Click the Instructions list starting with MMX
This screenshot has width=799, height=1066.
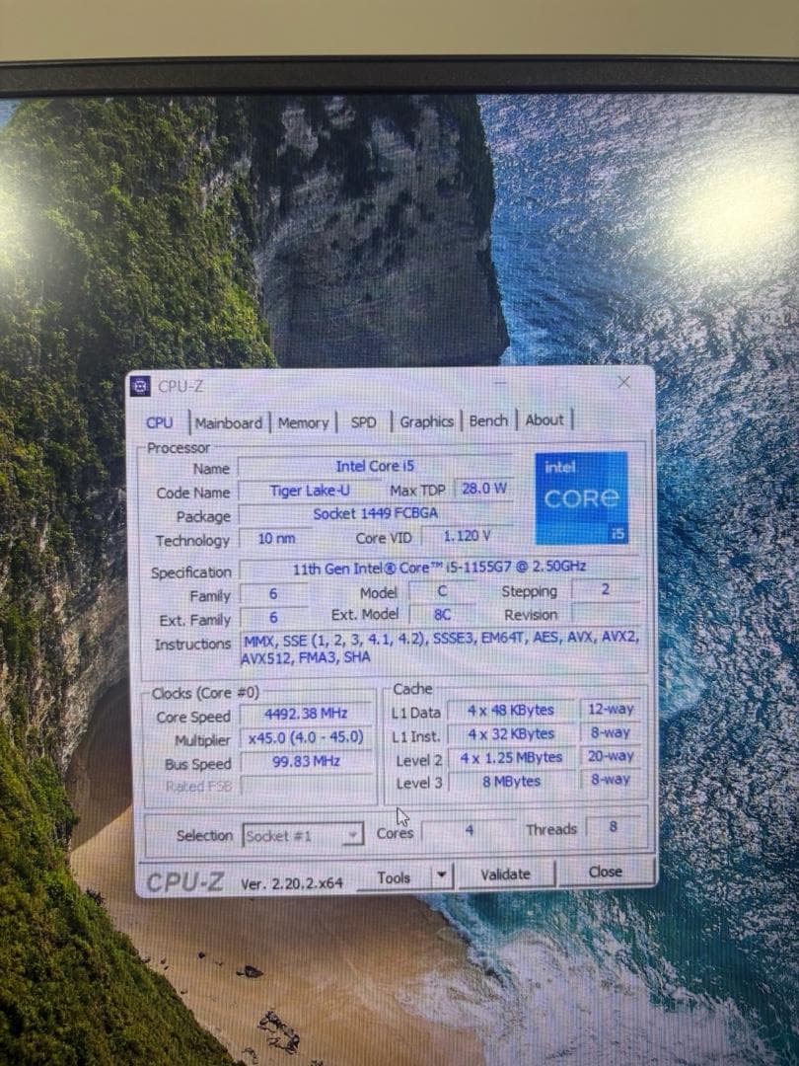click(x=440, y=647)
